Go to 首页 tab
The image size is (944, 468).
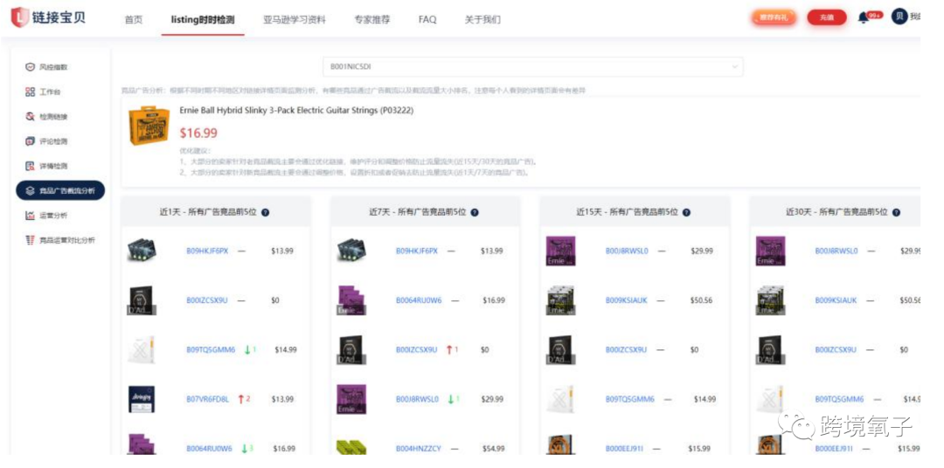tap(134, 20)
